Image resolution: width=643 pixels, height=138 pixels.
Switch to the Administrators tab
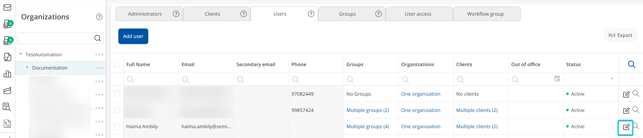(x=145, y=14)
